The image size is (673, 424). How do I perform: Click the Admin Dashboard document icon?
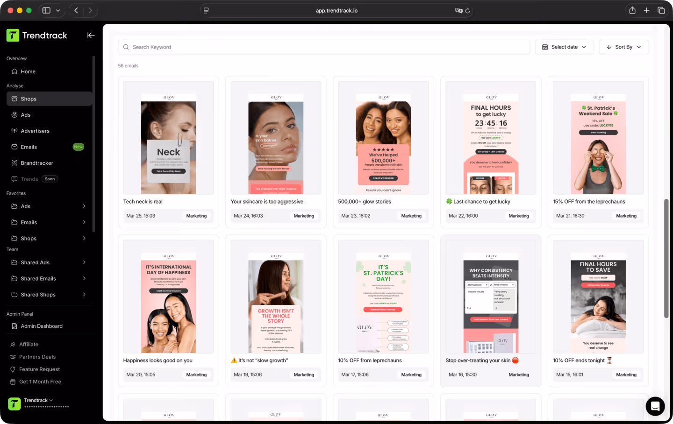click(14, 326)
